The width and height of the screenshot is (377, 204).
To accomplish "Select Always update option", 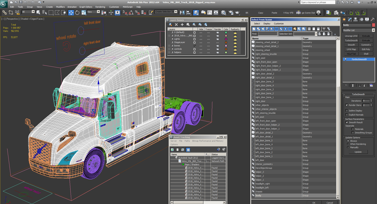I will (x=348, y=141).
